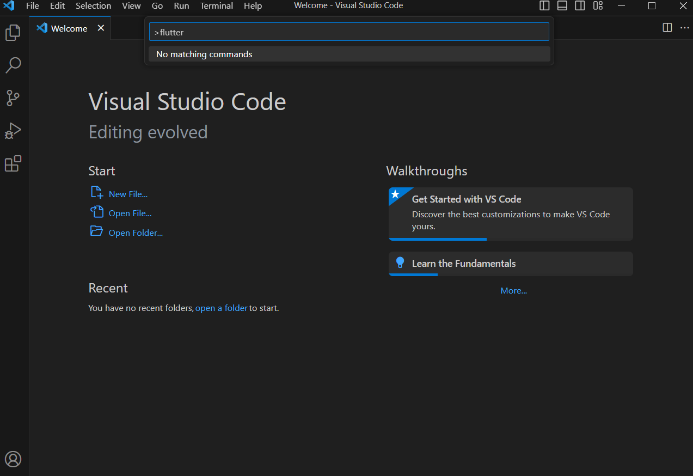Click the Editing evolved subtitle

point(148,132)
